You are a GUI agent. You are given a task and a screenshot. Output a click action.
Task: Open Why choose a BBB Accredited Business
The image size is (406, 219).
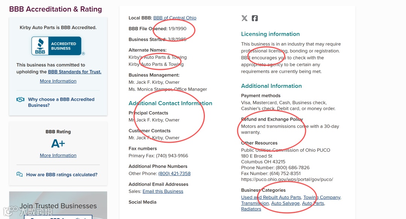(61, 102)
